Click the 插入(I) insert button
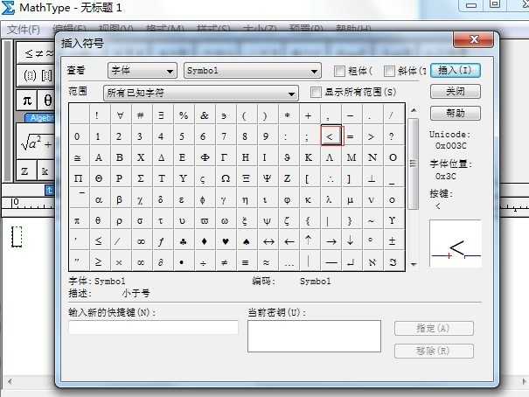529x397 pixels. [x=456, y=71]
